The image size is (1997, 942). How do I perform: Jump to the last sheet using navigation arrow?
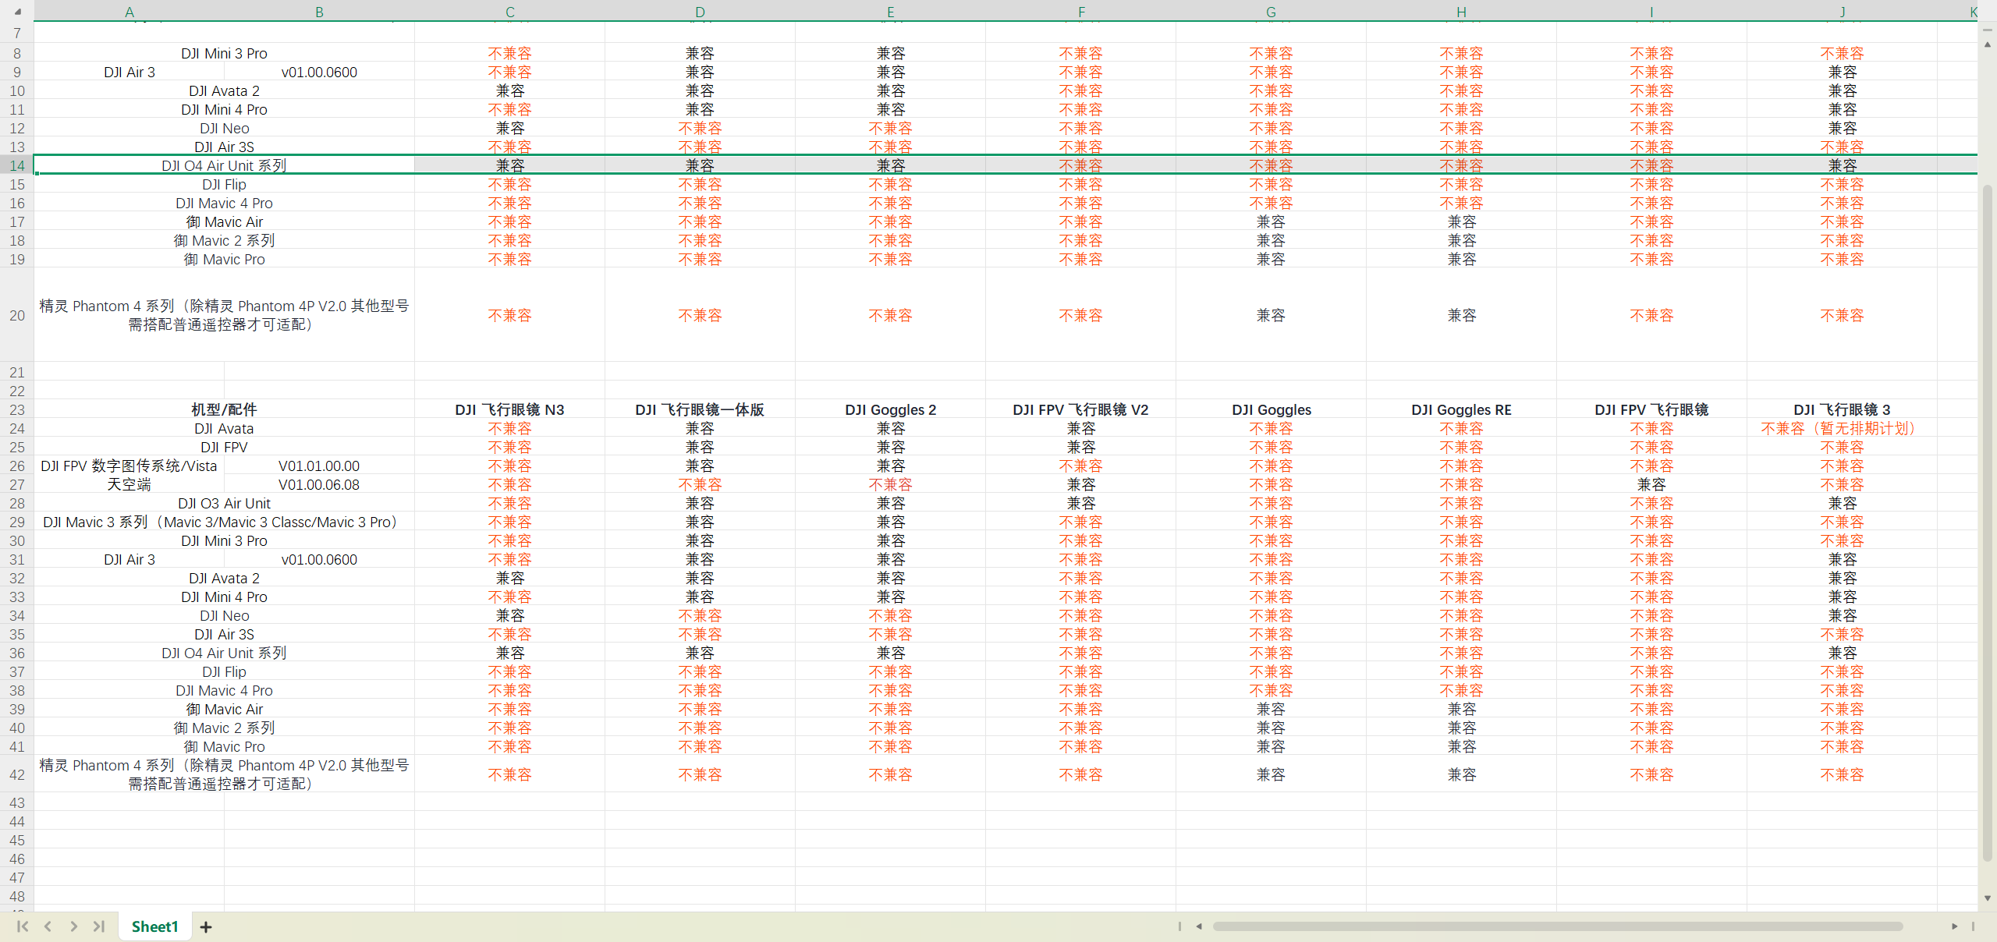[99, 926]
